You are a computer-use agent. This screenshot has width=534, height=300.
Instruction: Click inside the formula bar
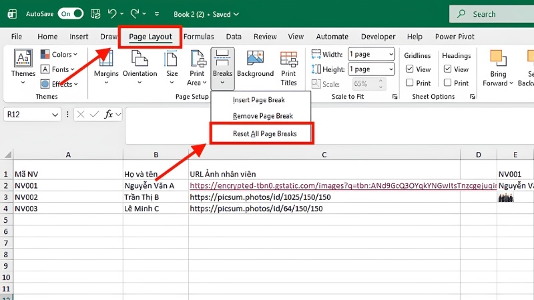tap(330, 125)
